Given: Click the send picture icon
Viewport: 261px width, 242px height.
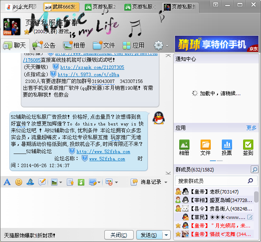Looking at the screenshot, I should (54, 182).
